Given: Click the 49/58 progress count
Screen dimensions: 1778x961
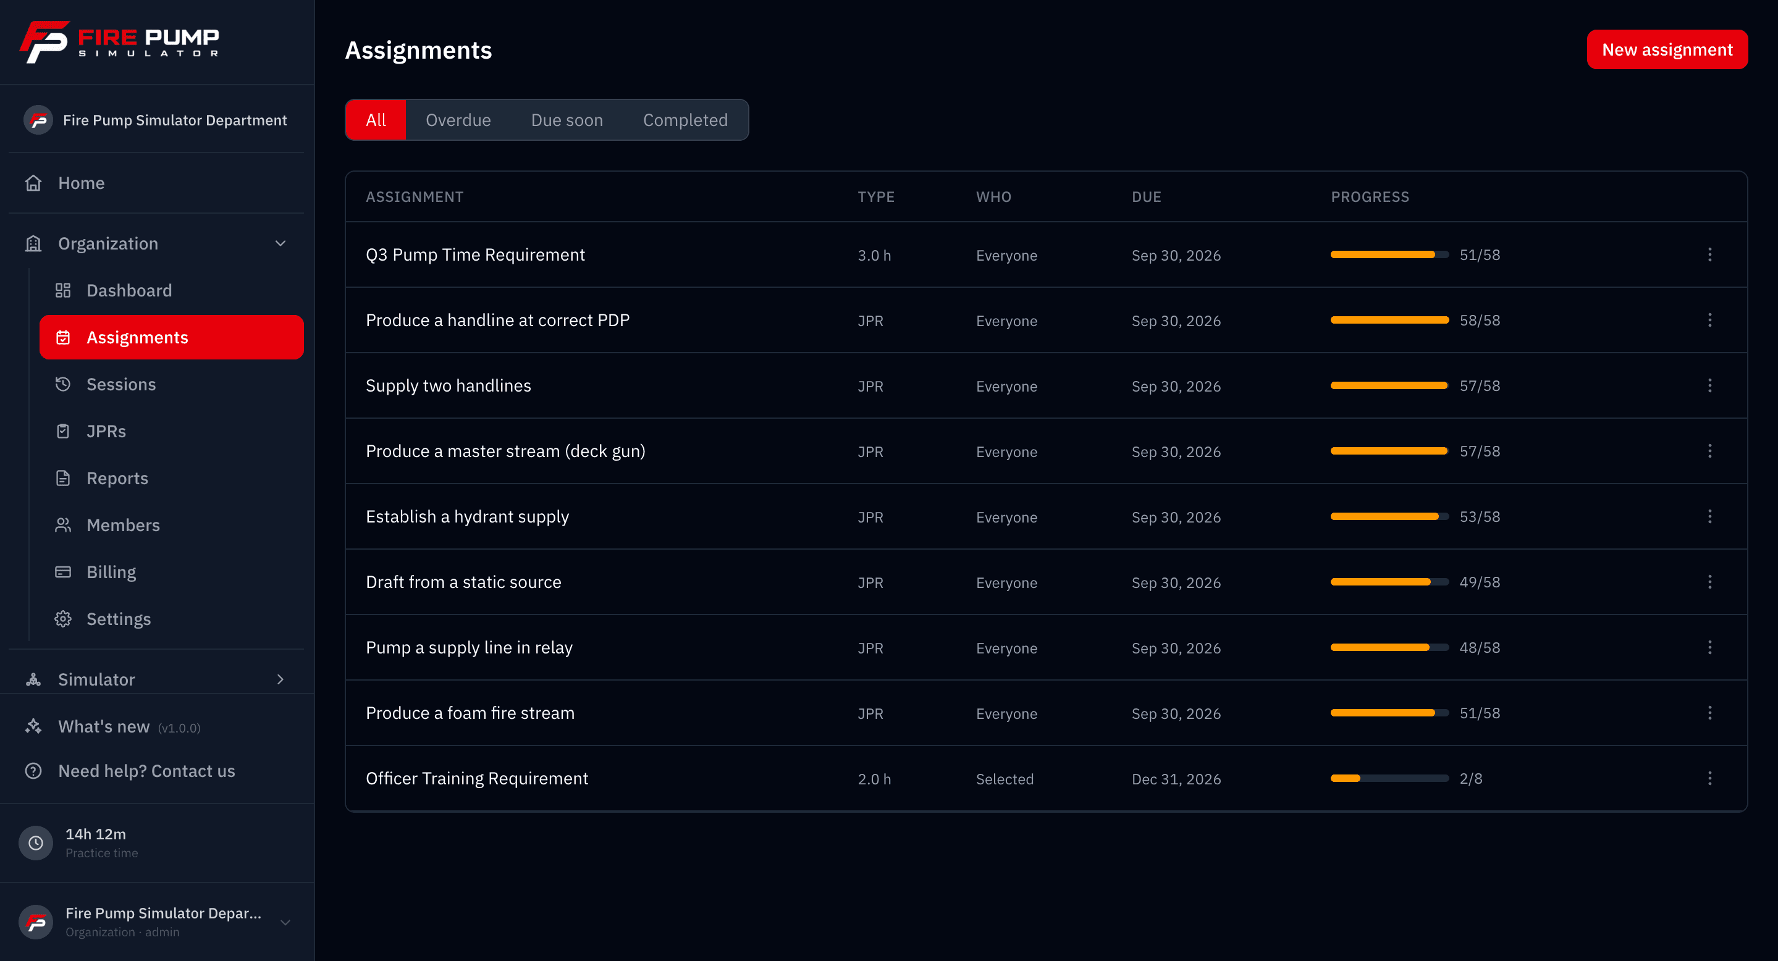Looking at the screenshot, I should pyautogui.click(x=1480, y=582).
